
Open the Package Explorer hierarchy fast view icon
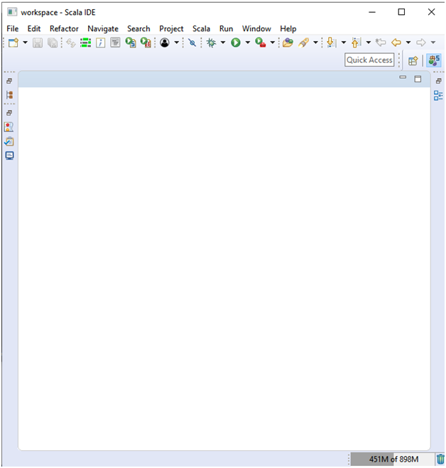(9, 95)
